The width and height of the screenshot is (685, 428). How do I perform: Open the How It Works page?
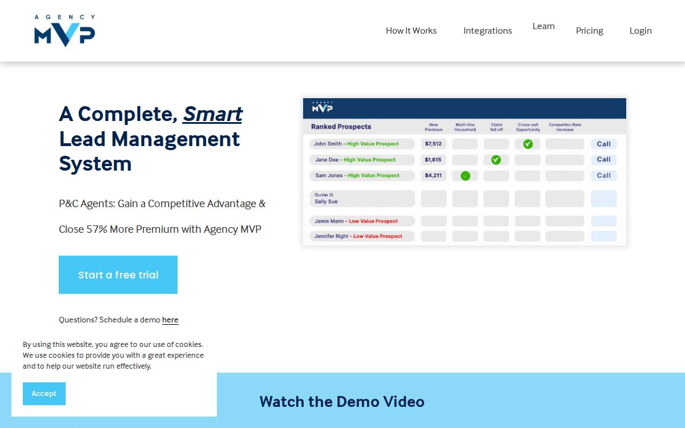pos(411,31)
